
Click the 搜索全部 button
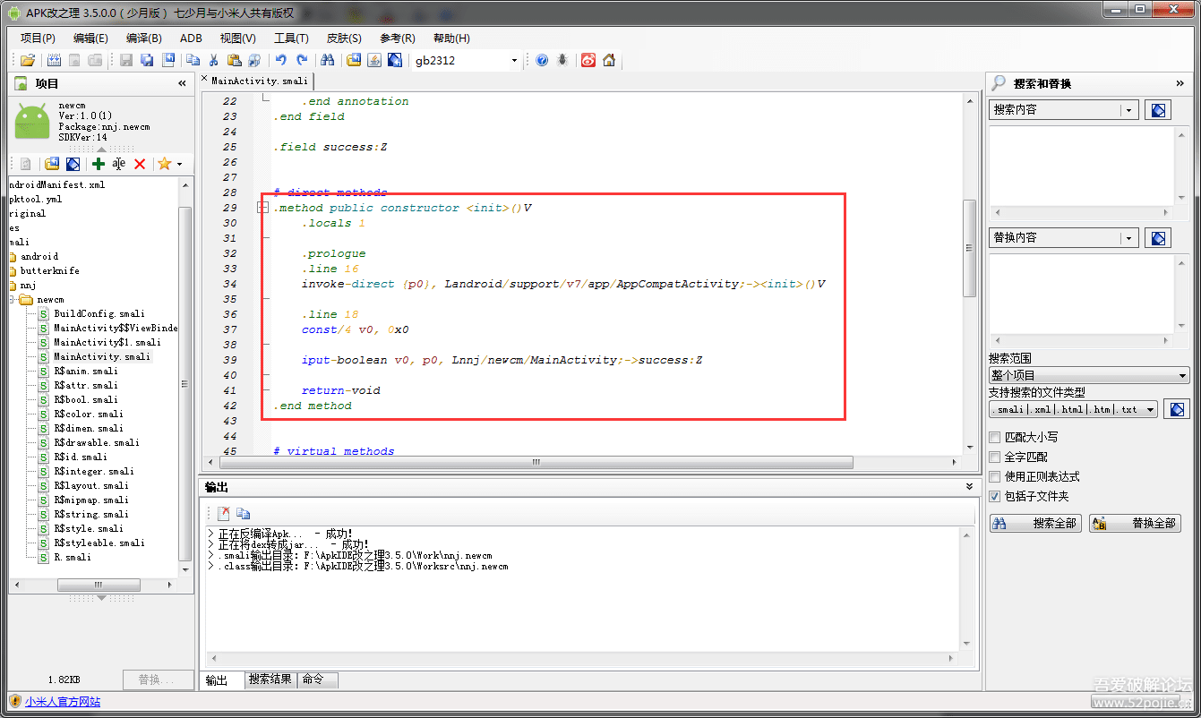pos(1036,523)
